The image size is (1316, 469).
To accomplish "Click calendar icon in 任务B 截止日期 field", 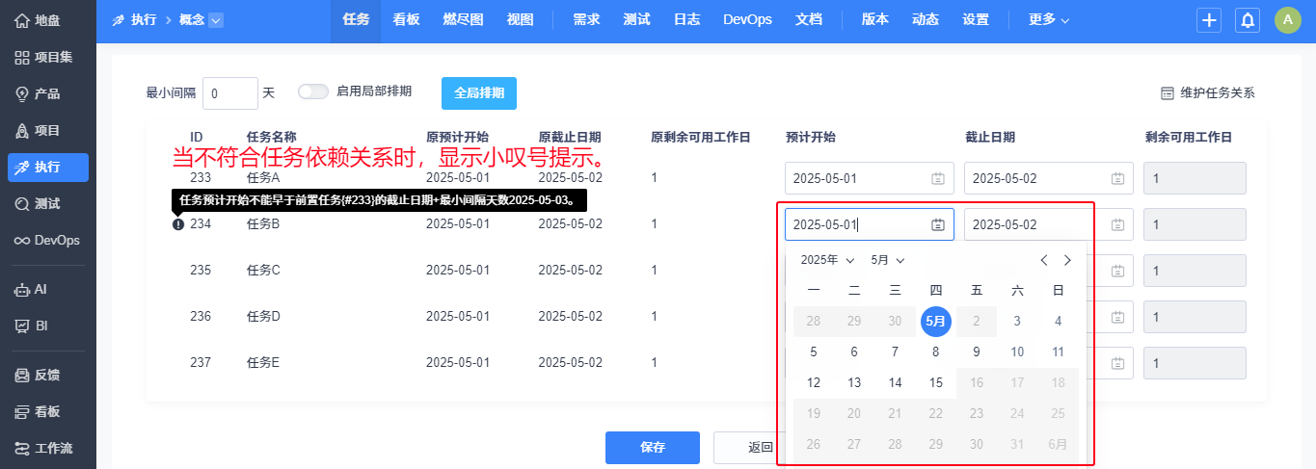I will pyautogui.click(x=1117, y=224).
